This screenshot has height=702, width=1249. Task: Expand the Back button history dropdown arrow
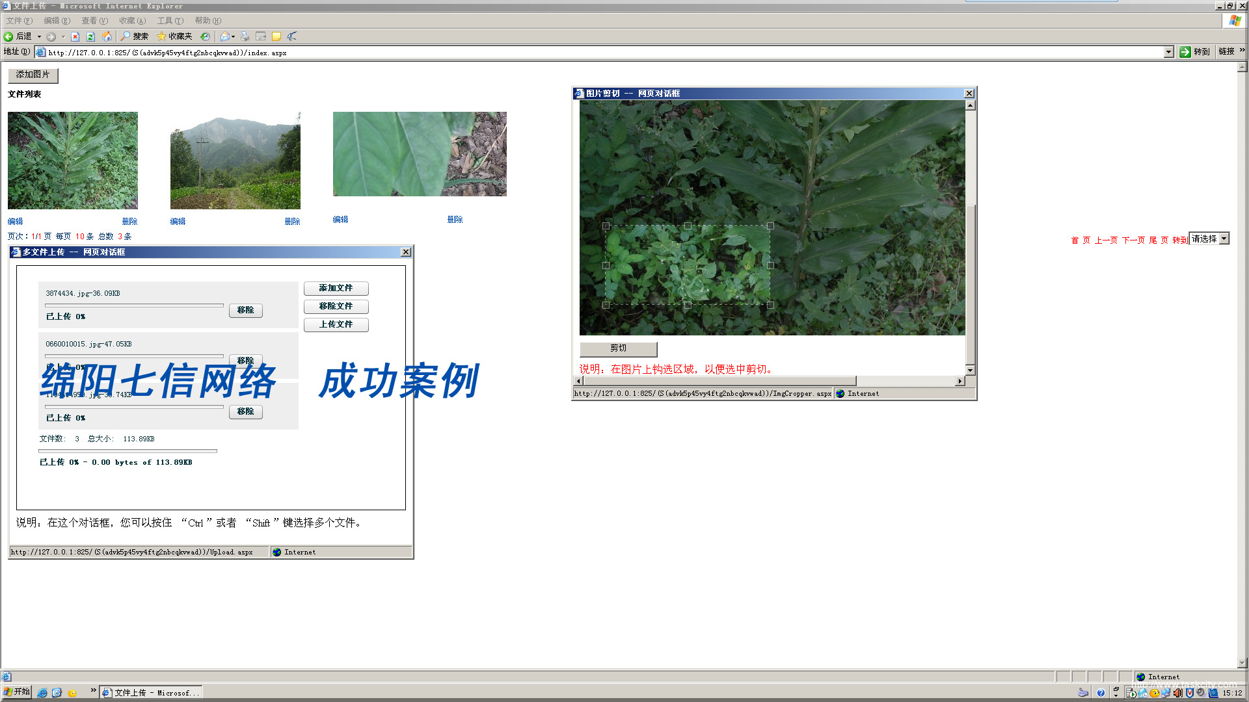point(39,36)
